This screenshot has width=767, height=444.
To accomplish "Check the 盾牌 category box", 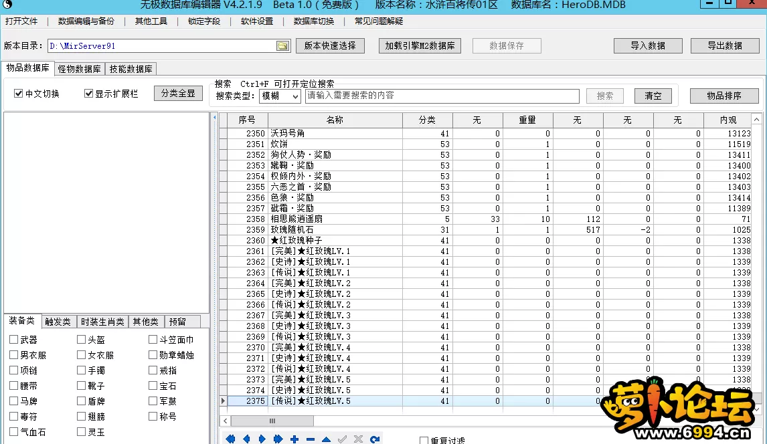I will coord(81,401).
